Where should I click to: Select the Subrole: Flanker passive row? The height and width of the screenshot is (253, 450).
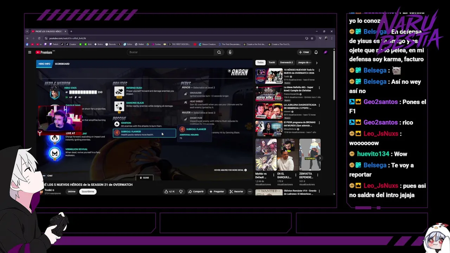pyautogui.click(x=144, y=133)
